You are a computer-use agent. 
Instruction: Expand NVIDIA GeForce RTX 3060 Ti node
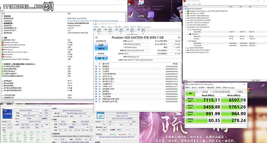[186, 50]
